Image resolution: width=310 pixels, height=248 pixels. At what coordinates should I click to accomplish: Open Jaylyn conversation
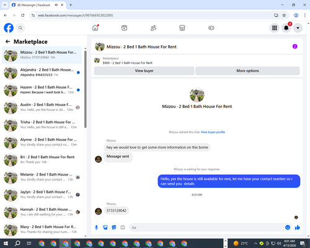pyautogui.click(x=42, y=195)
